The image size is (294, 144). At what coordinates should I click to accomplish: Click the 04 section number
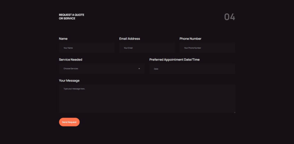click(230, 17)
